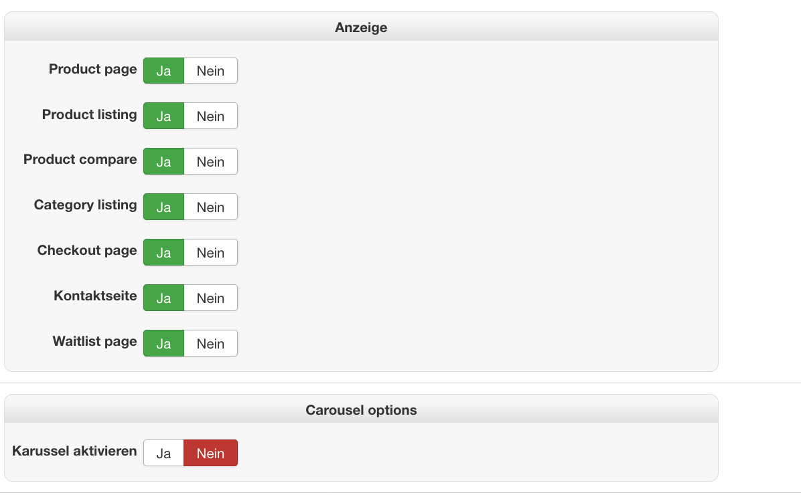Choose Ja for Waitlist page
The width and height of the screenshot is (801, 495).
coord(163,344)
